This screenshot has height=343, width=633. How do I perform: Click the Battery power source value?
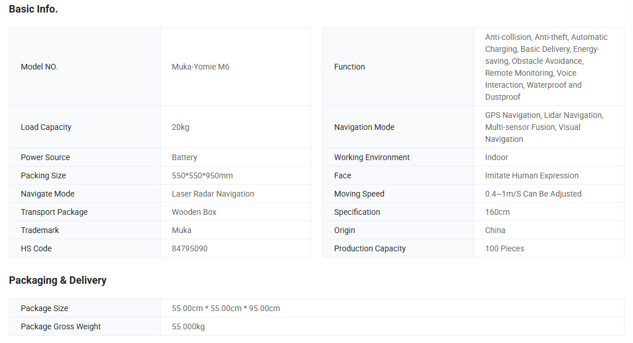coord(185,157)
